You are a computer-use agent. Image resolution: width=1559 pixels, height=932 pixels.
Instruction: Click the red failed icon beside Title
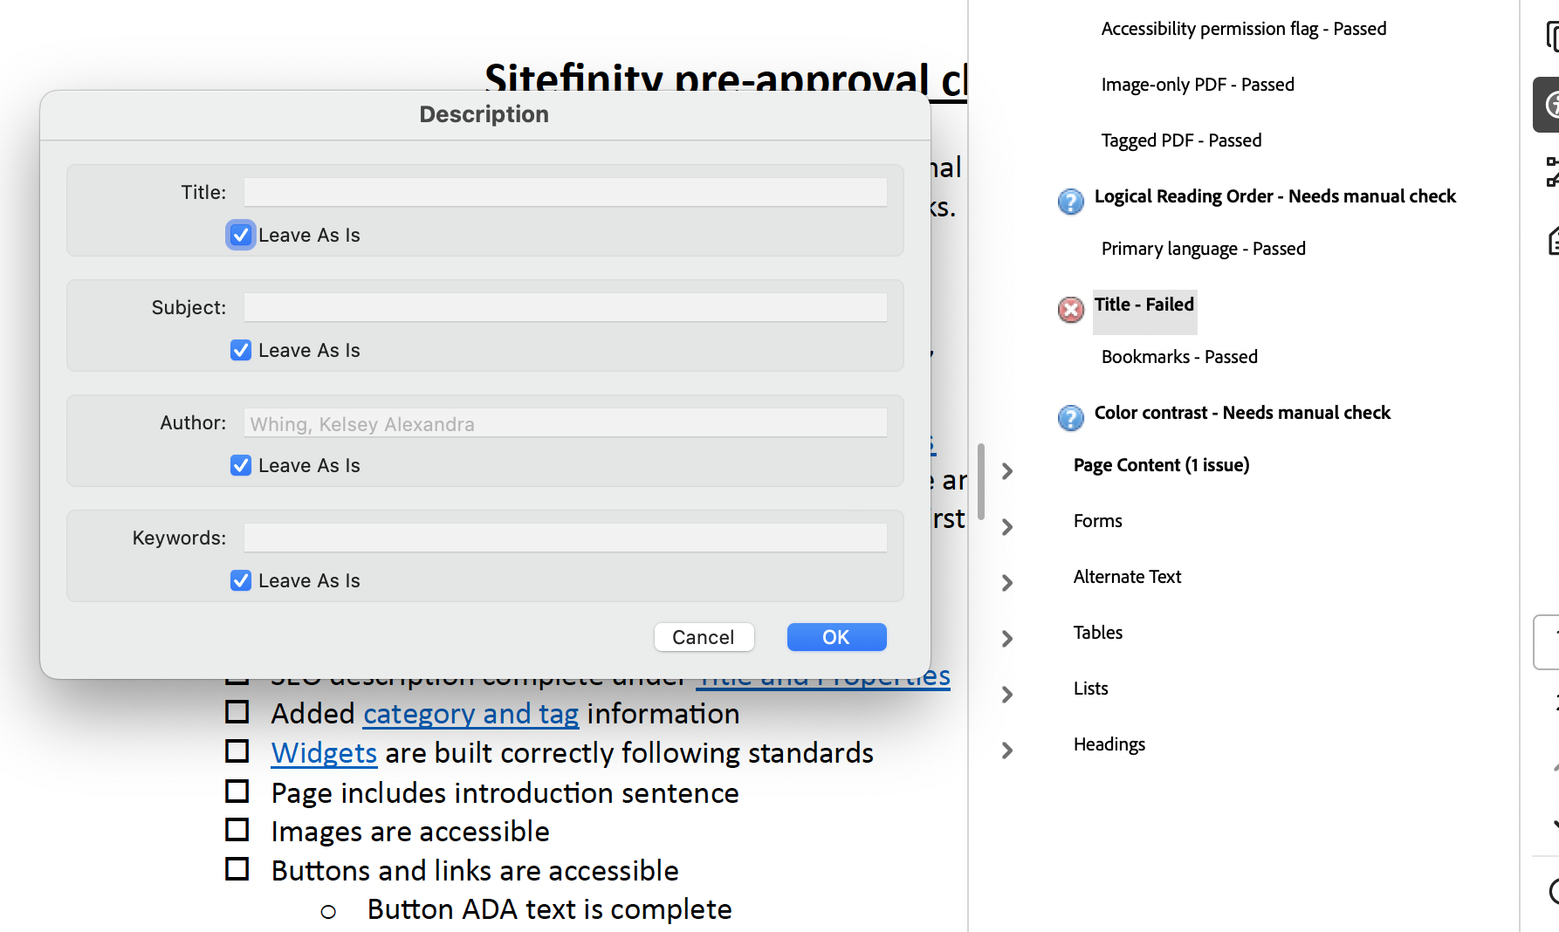point(1070,309)
